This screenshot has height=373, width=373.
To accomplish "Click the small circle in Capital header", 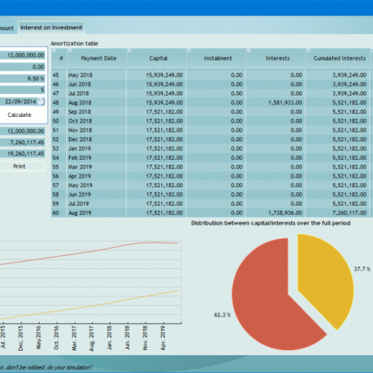I will click(x=129, y=50).
